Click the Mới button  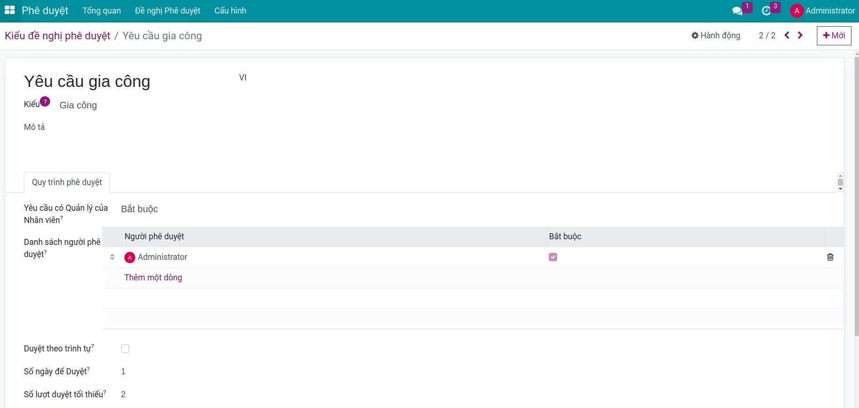click(834, 36)
